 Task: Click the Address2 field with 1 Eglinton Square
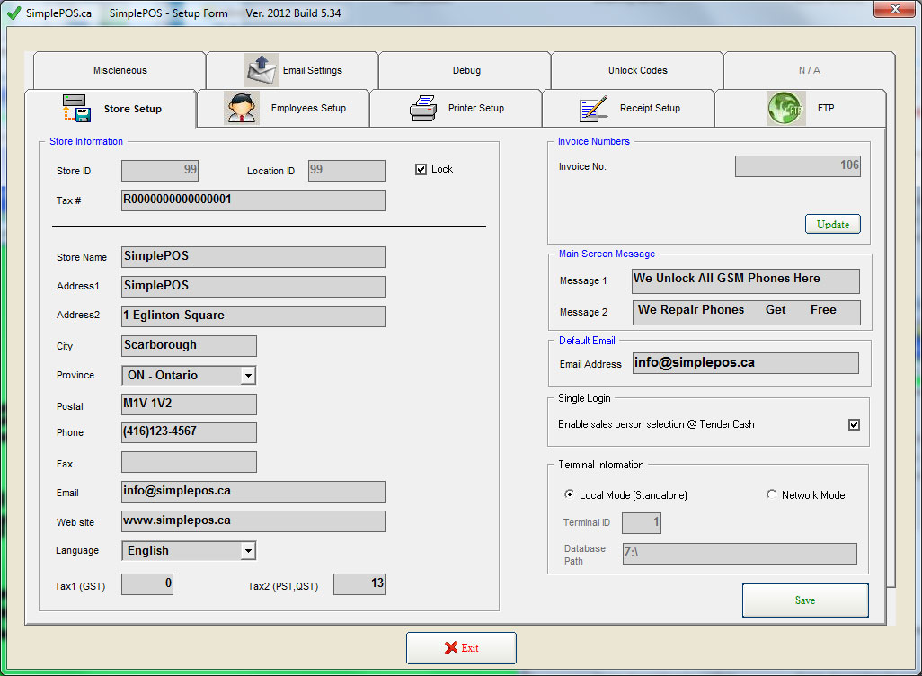tap(253, 316)
